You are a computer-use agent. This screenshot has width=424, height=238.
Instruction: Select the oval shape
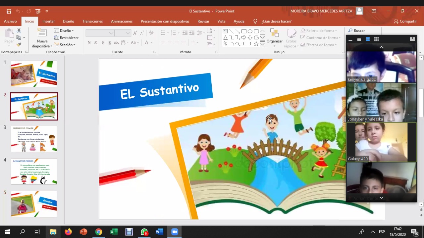coord(250,31)
